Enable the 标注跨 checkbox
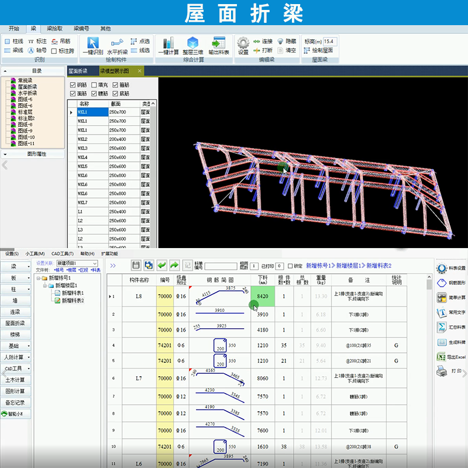 pyautogui.click(x=54, y=51)
